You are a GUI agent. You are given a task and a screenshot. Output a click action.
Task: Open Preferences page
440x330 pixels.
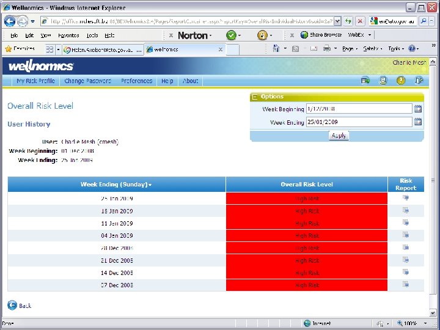click(137, 81)
